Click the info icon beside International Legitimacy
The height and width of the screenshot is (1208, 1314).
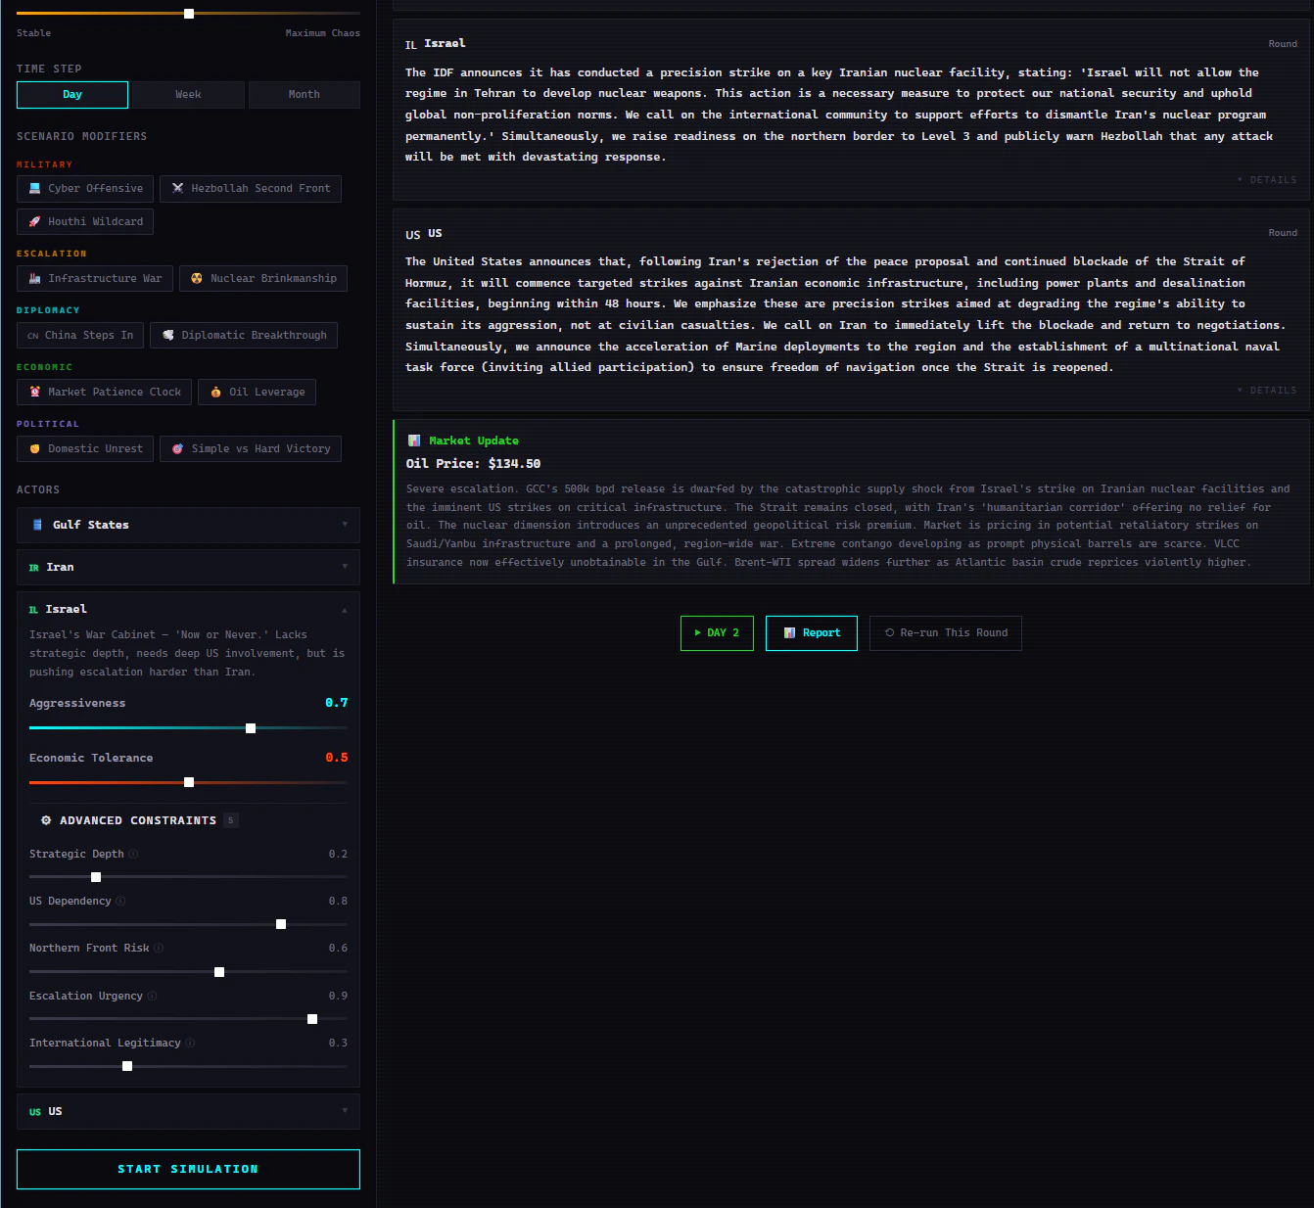(190, 1044)
